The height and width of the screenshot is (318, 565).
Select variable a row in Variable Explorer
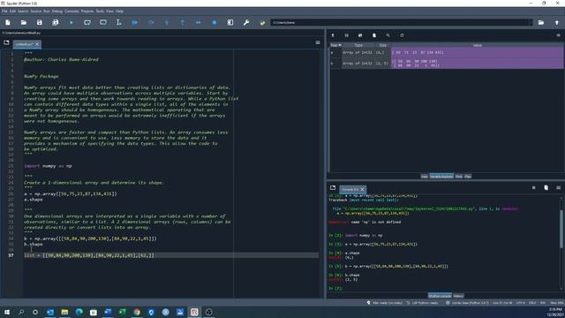(446, 53)
